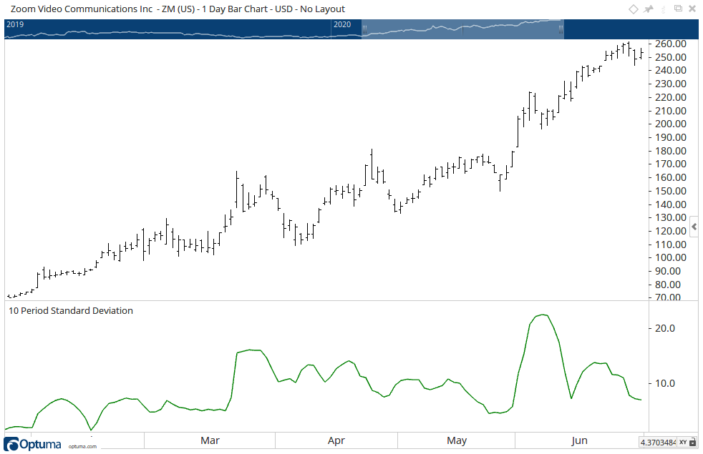Click the 4.3703484 scale value field
The height and width of the screenshot is (454, 703).
658,443
